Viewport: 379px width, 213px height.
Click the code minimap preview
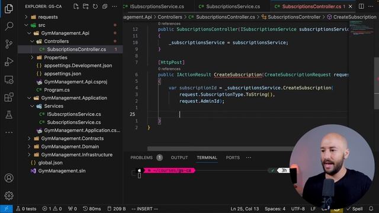click(361, 28)
